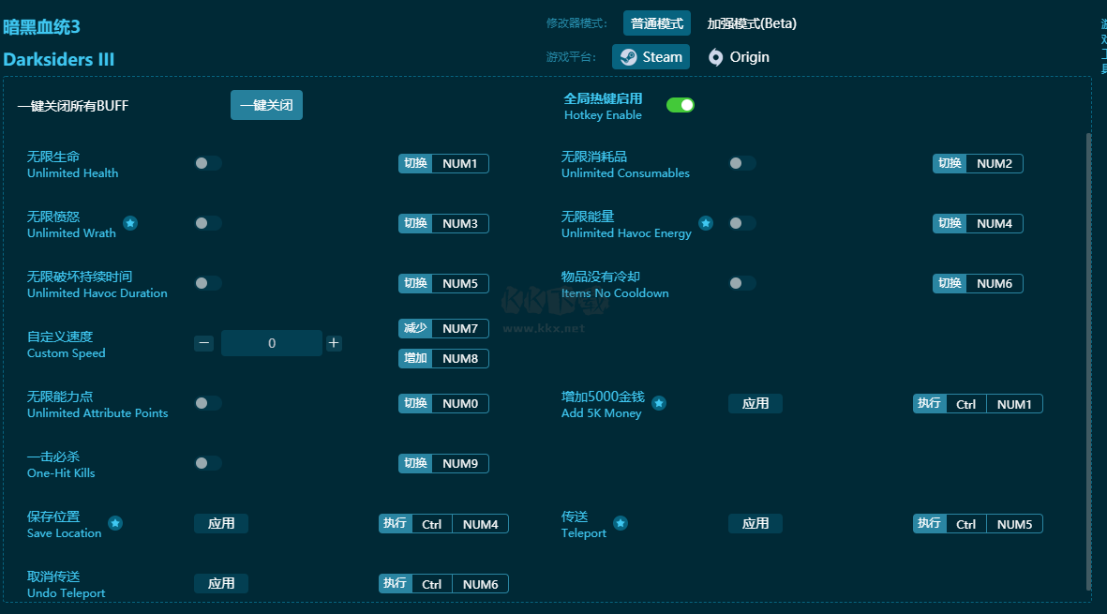Click the One-Hit Kills label
Image resolution: width=1107 pixels, height=614 pixels.
pos(61,472)
